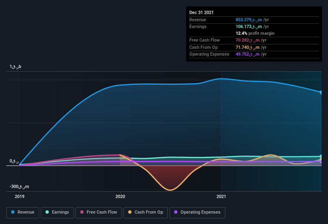Select the 2019 x-axis label
The image size is (328, 224).
20,196
